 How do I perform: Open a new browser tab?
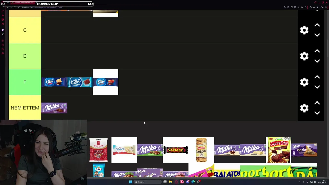tap(36, 2)
